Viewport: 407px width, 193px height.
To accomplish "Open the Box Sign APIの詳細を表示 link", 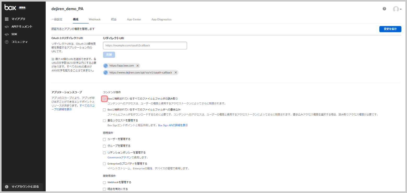I will [x=173, y=125].
